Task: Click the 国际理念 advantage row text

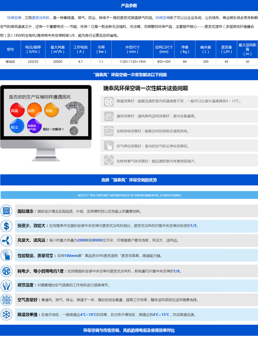Action: (x=79, y=211)
